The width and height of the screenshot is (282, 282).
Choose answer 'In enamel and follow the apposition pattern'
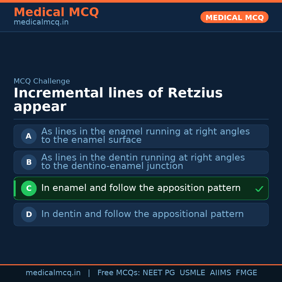point(141,188)
